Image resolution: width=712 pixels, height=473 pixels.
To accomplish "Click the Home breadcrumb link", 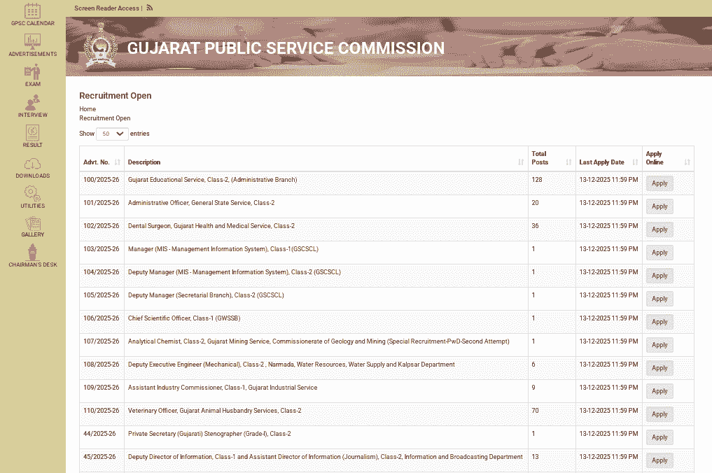I will click(x=88, y=109).
